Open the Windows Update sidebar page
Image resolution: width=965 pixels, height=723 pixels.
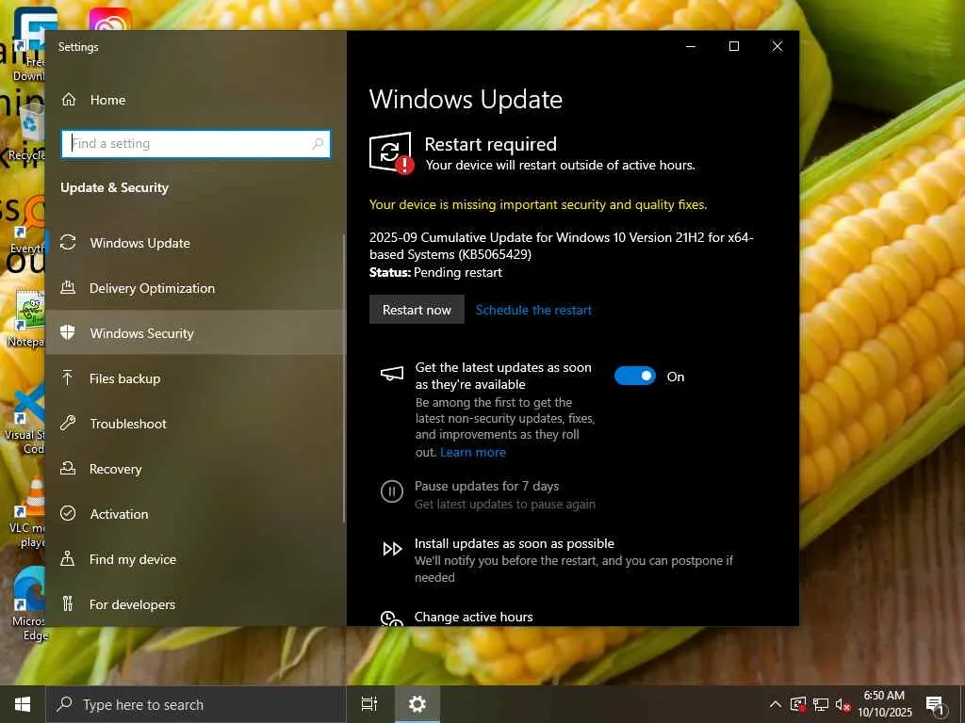coord(194,243)
